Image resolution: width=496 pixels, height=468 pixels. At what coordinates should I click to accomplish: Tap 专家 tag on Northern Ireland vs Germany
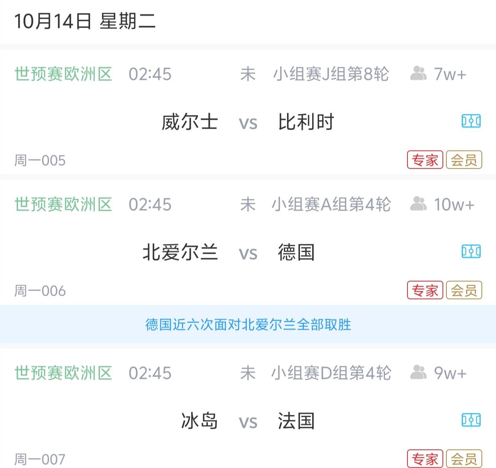[425, 290]
